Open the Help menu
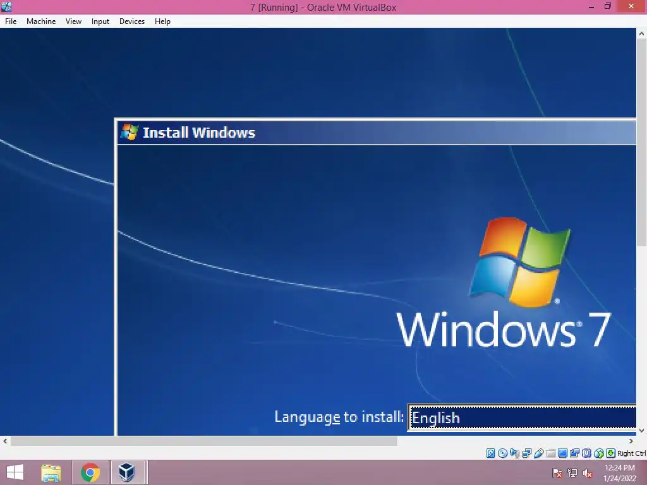This screenshot has width=647, height=485. click(x=162, y=21)
